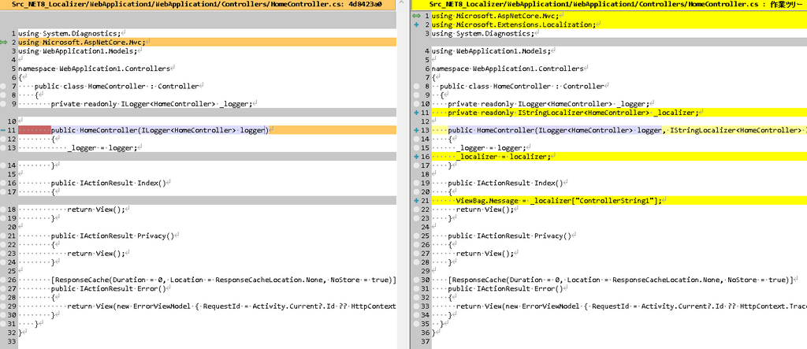The image size is (807, 349).
Task: Click the circle marker at left pane line 13
Action: pos(4,148)
